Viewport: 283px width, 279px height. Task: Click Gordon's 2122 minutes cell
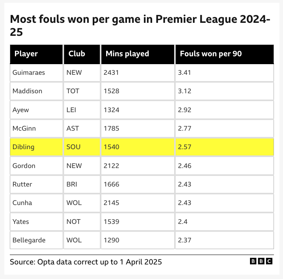point(111,166)
